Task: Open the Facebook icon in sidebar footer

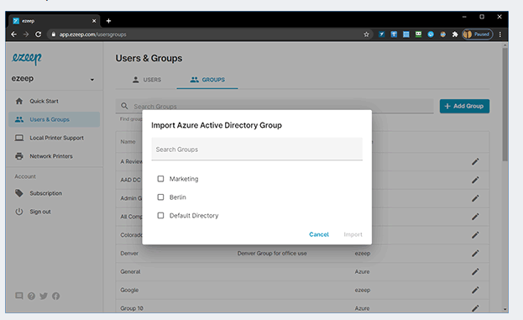Action: click(x=55, y=296)
